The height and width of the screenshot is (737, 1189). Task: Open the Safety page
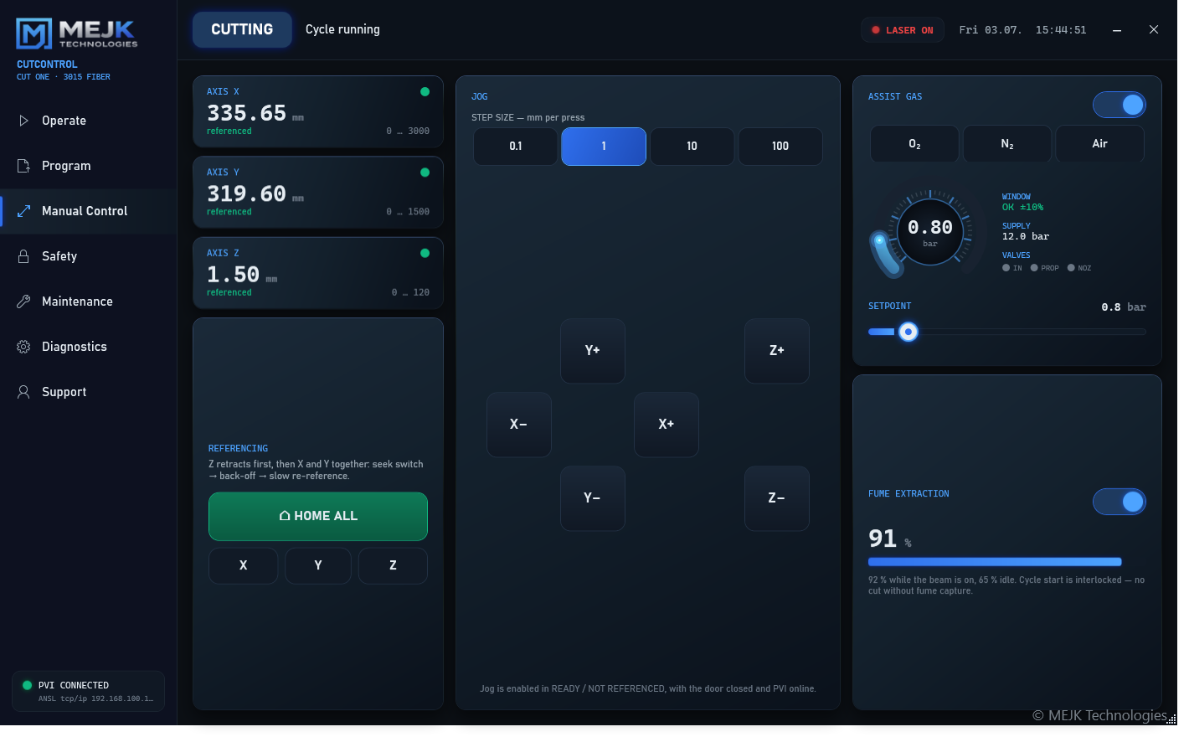pyautogui.click(x=89, y=256)
